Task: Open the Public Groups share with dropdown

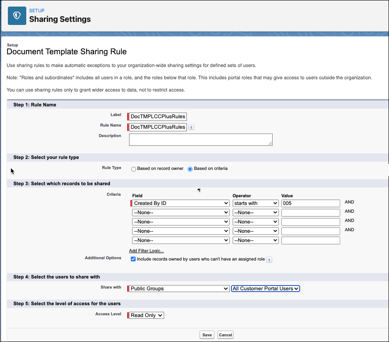Action: click(179, 289)
